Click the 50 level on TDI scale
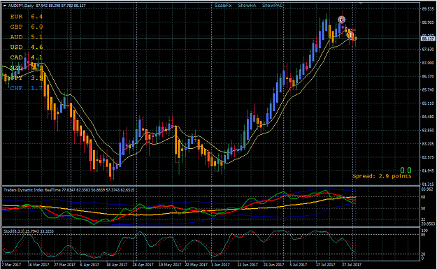Screen dimensions: 437x269 pos(423,208)
